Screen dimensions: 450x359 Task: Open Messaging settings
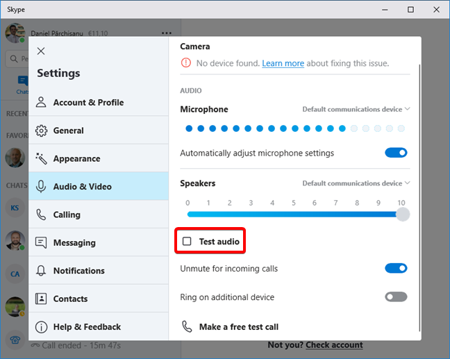point(99,242)
